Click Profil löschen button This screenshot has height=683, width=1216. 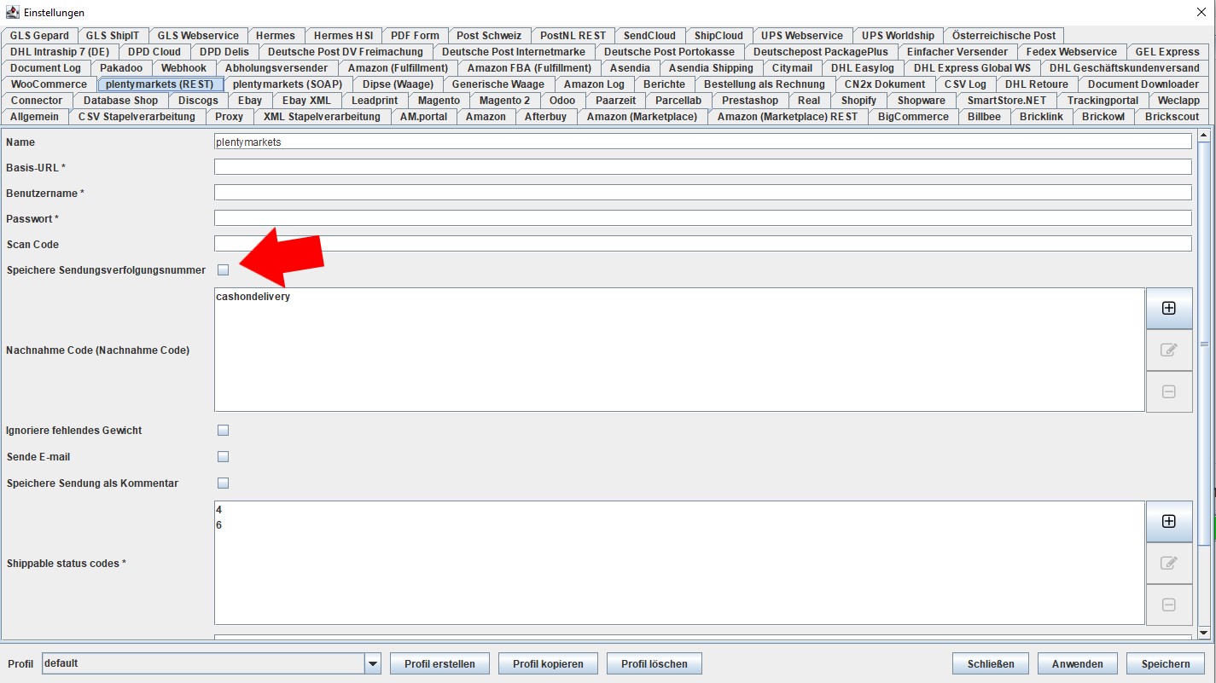click(655, 663)
